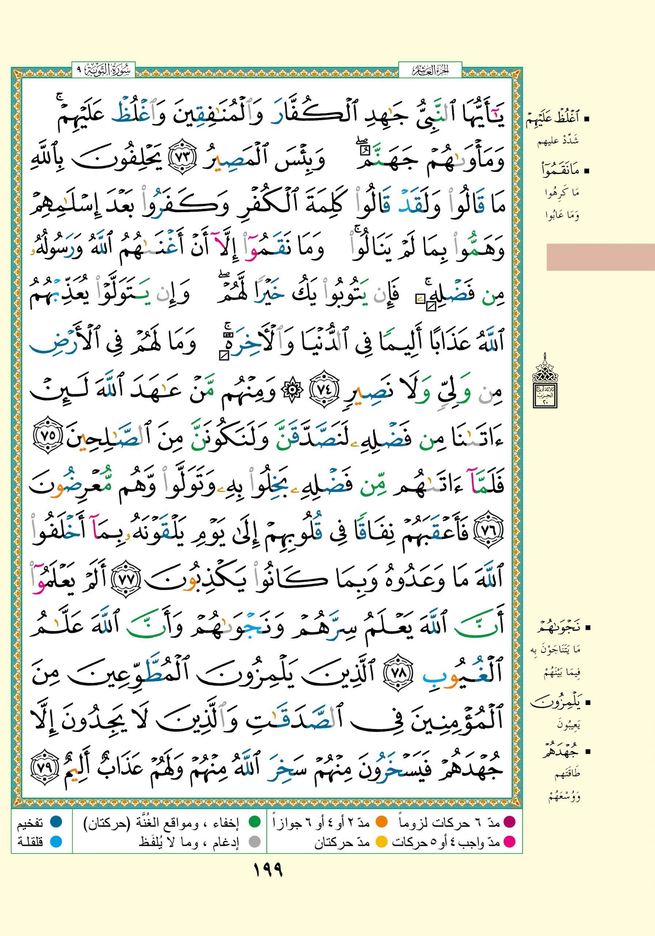Click the pink rectangular side margin tab
The width and height of the screenshot is (655, 936).
tap(600, 257)
